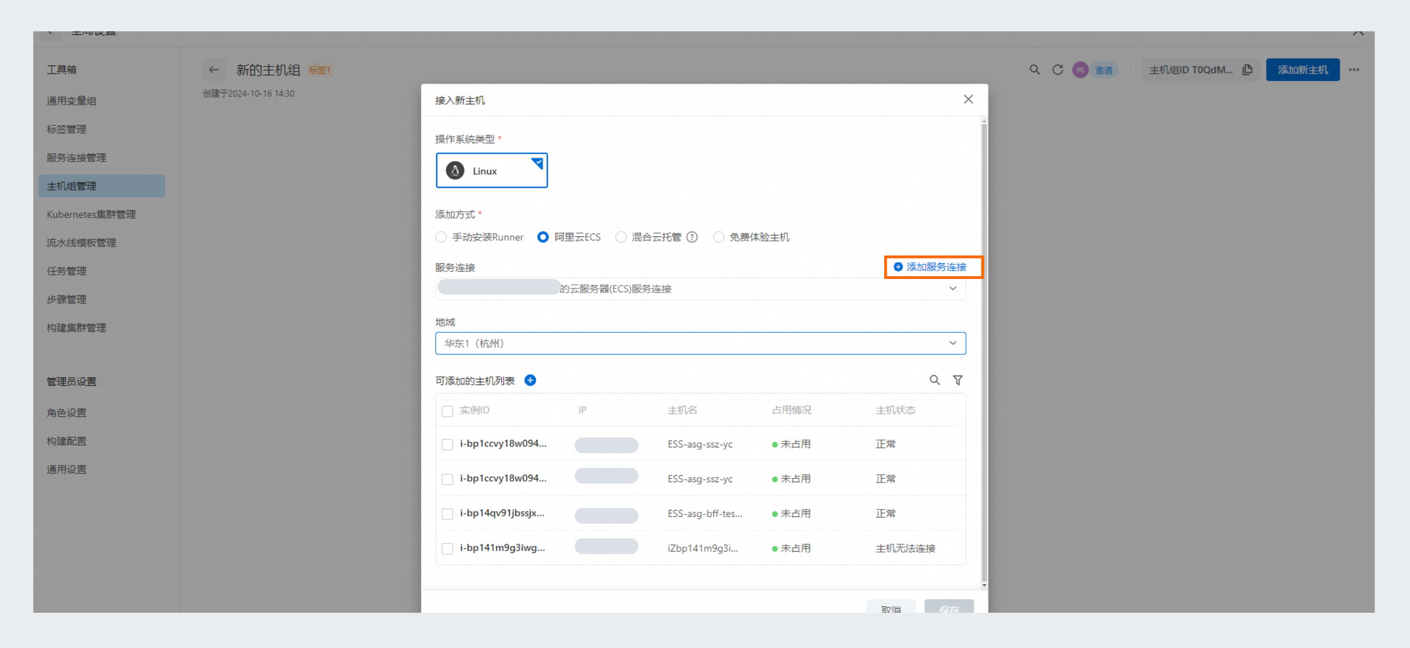
Task: Click the dialog's vertical scrollbar
Action: coord(984,352)
